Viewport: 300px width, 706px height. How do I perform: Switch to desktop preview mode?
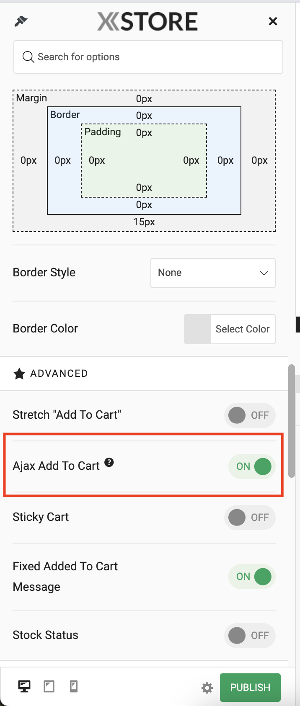(24, 686)
